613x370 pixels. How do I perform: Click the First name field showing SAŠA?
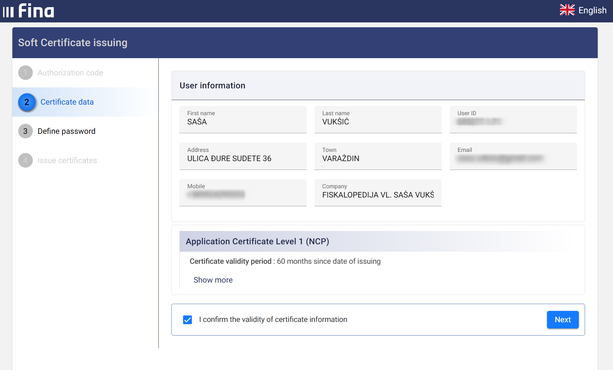(243, 120)
